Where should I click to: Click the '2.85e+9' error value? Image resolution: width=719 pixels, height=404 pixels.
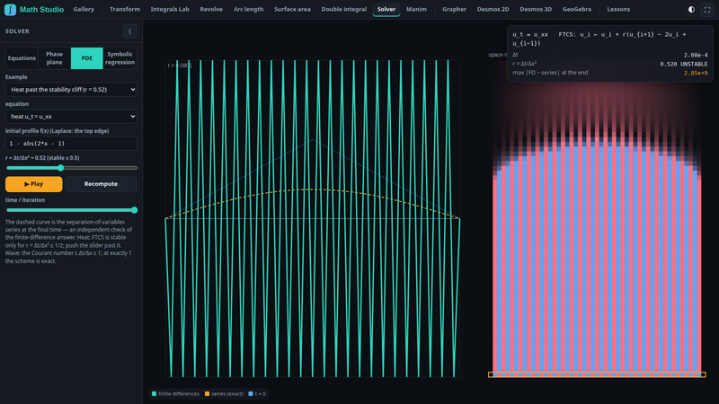tap(696, 73)
